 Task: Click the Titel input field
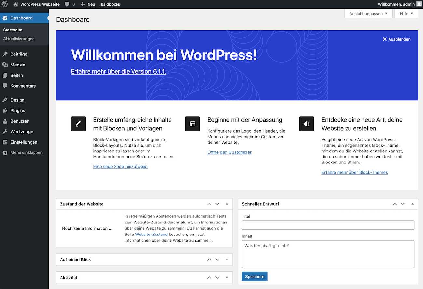tap(328, 225)
